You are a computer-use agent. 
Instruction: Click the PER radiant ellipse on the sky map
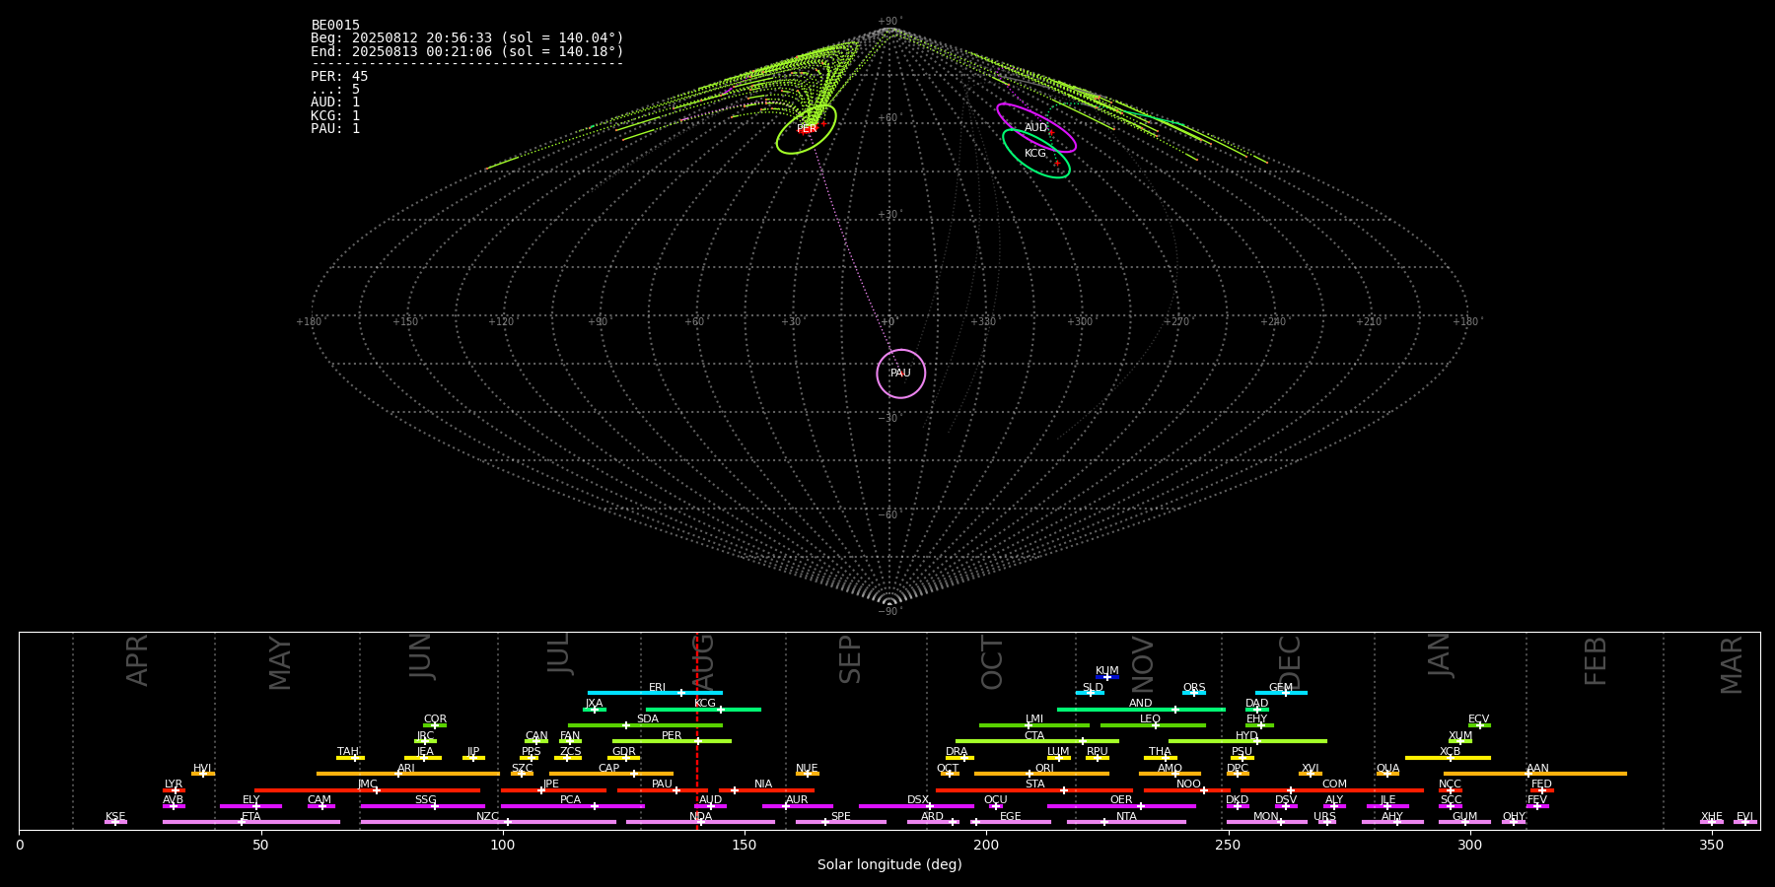(x=807, y=129)
